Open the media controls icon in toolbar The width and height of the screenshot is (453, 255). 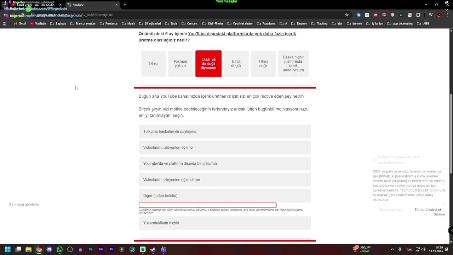(431, 15)
